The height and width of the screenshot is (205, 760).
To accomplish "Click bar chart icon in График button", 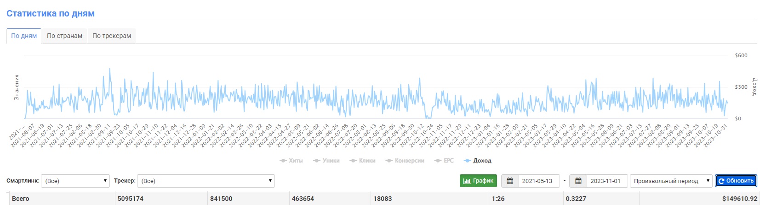I will pos(467,181).
